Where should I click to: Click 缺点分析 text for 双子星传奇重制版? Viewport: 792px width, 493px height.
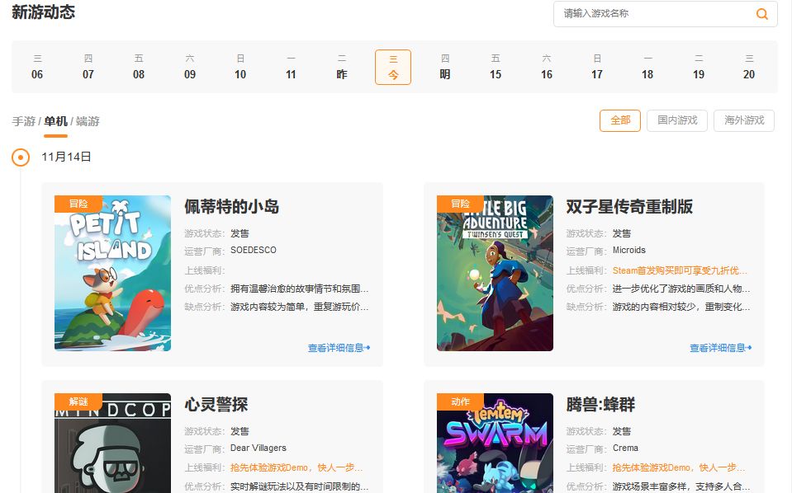[x=681, y=307]
